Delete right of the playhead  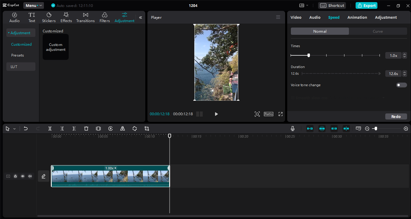point(74,128)
